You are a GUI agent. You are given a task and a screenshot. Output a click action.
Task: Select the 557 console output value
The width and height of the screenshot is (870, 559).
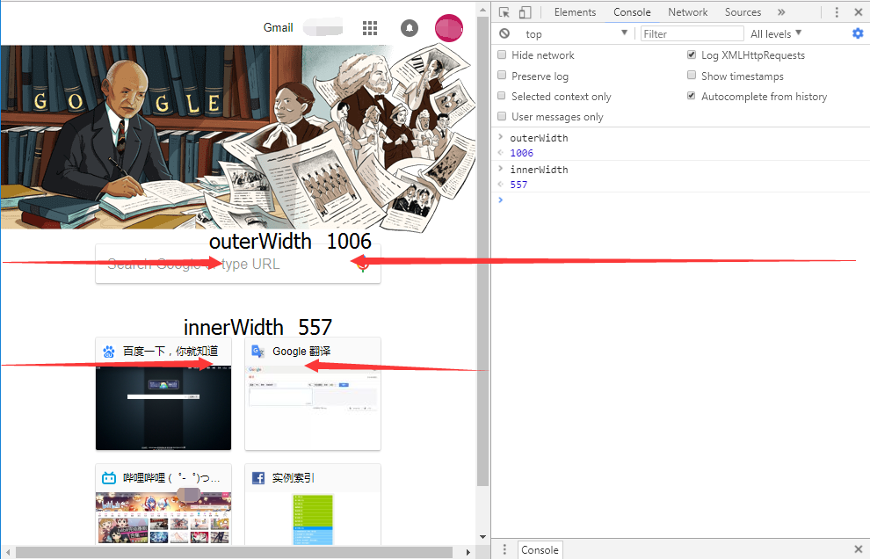[x=518, y=185]
